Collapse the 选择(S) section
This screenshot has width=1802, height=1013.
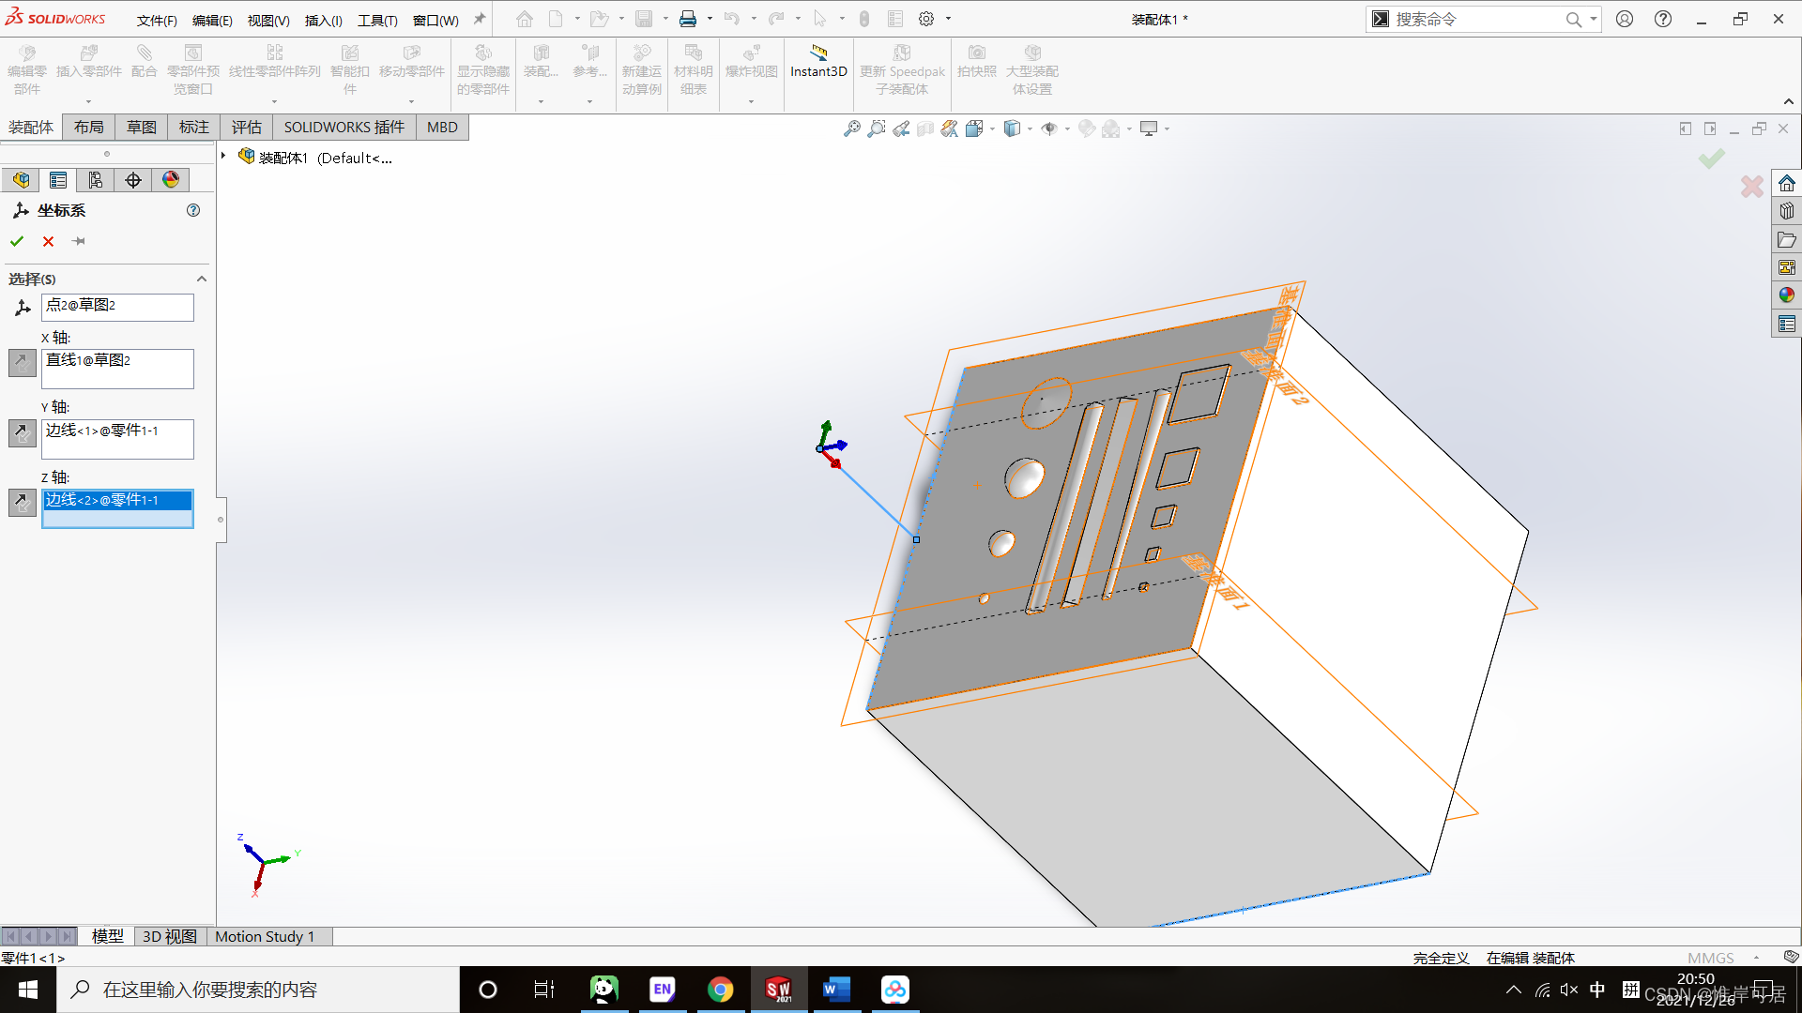click(201, 279)
